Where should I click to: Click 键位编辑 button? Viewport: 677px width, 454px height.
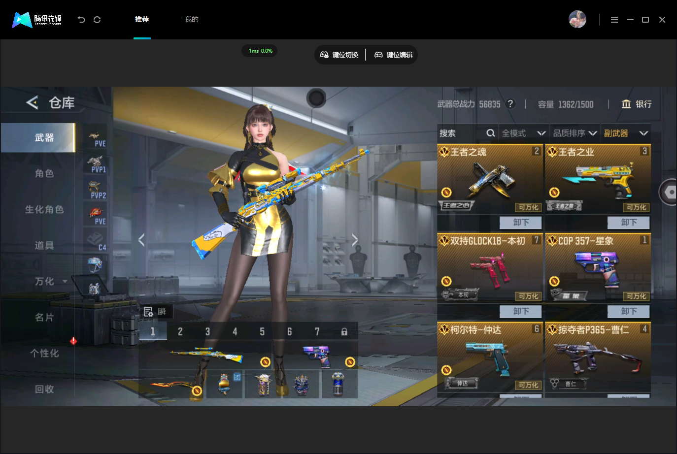[393, 55]
